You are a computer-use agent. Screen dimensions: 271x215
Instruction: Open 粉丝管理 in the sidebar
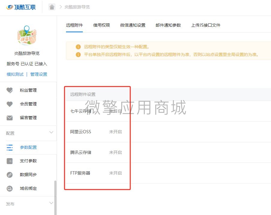pos(28,90)
